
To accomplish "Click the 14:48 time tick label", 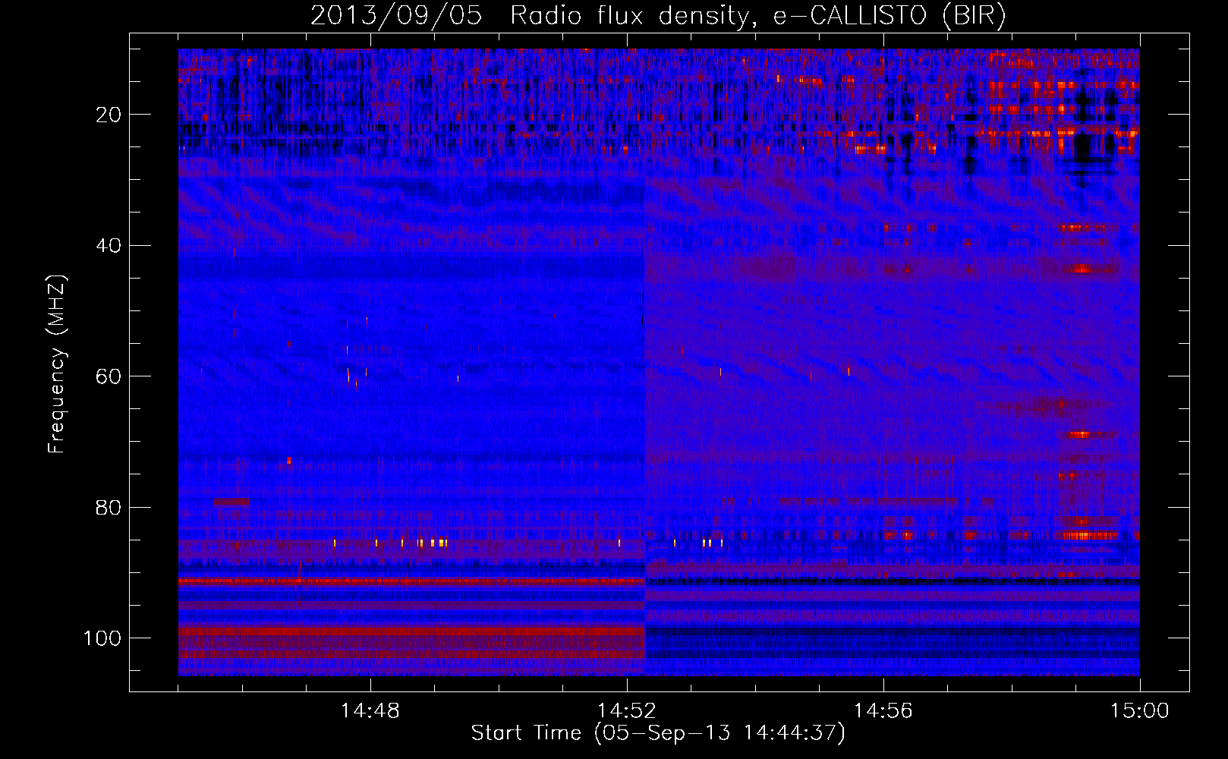I will [x=370, y=710].
